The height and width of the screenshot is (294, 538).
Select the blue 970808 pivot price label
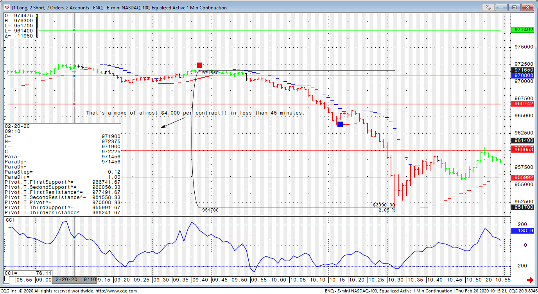tap(522, 75)
